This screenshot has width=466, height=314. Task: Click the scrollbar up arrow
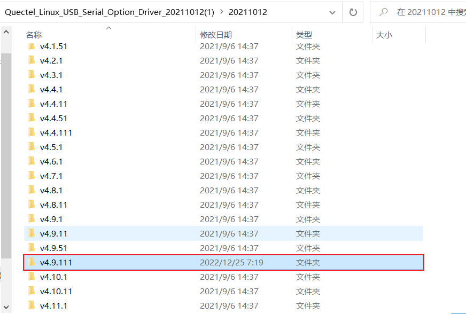(6, 32)
